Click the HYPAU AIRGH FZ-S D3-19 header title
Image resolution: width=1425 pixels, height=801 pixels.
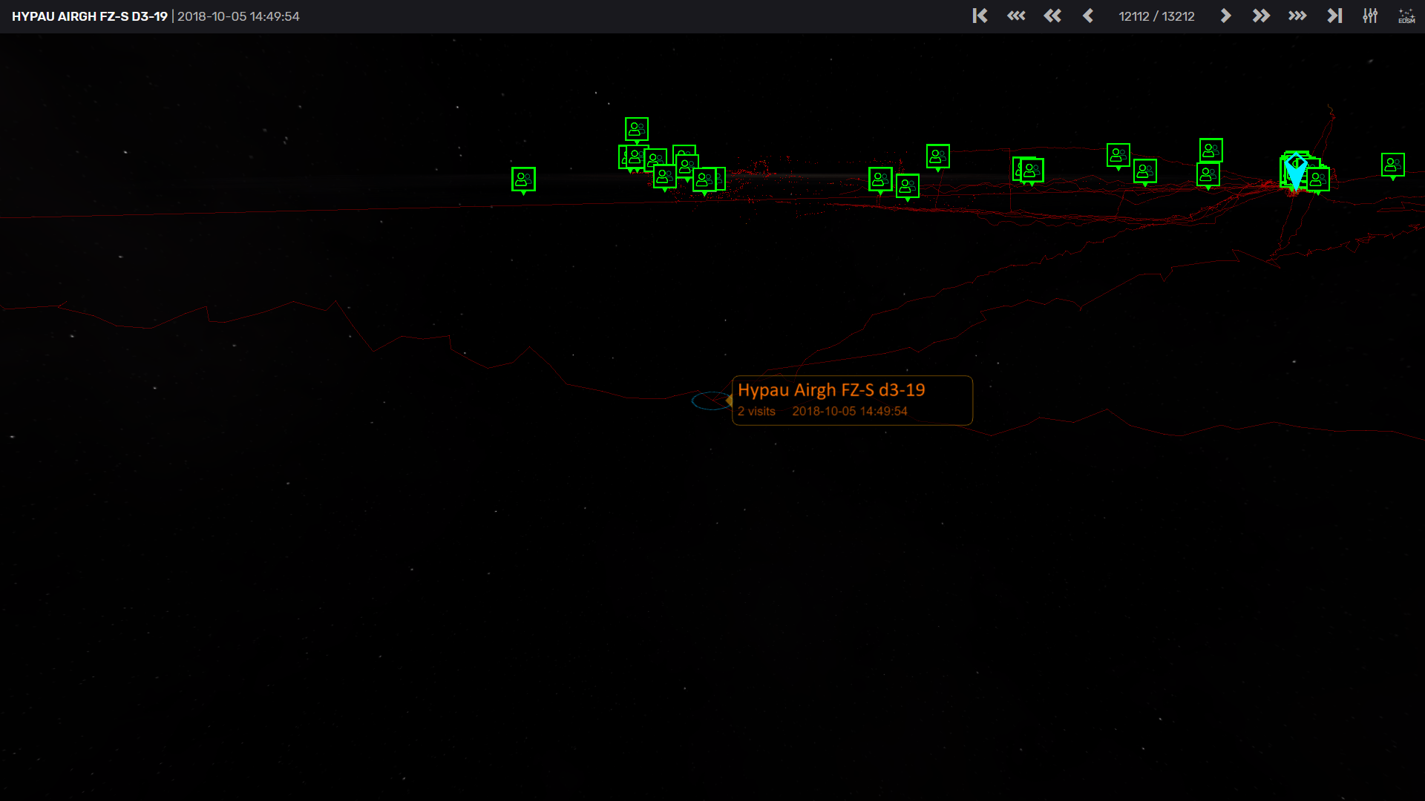pos(90,16)
